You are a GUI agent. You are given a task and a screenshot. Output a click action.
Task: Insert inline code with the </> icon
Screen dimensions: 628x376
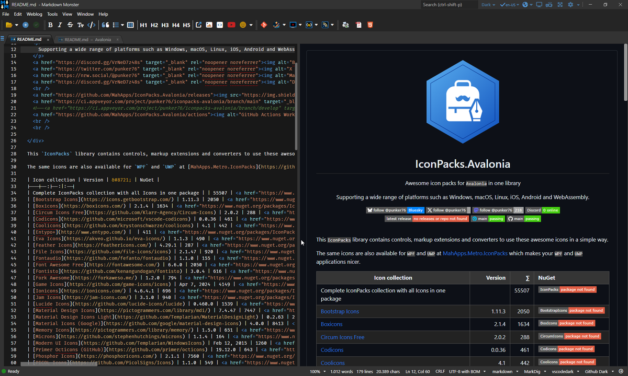[91, 25]
